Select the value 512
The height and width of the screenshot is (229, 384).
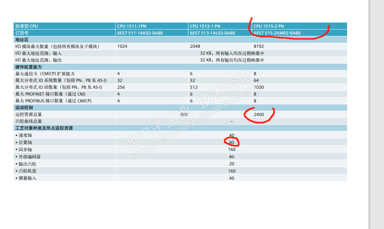coord(194,87)
